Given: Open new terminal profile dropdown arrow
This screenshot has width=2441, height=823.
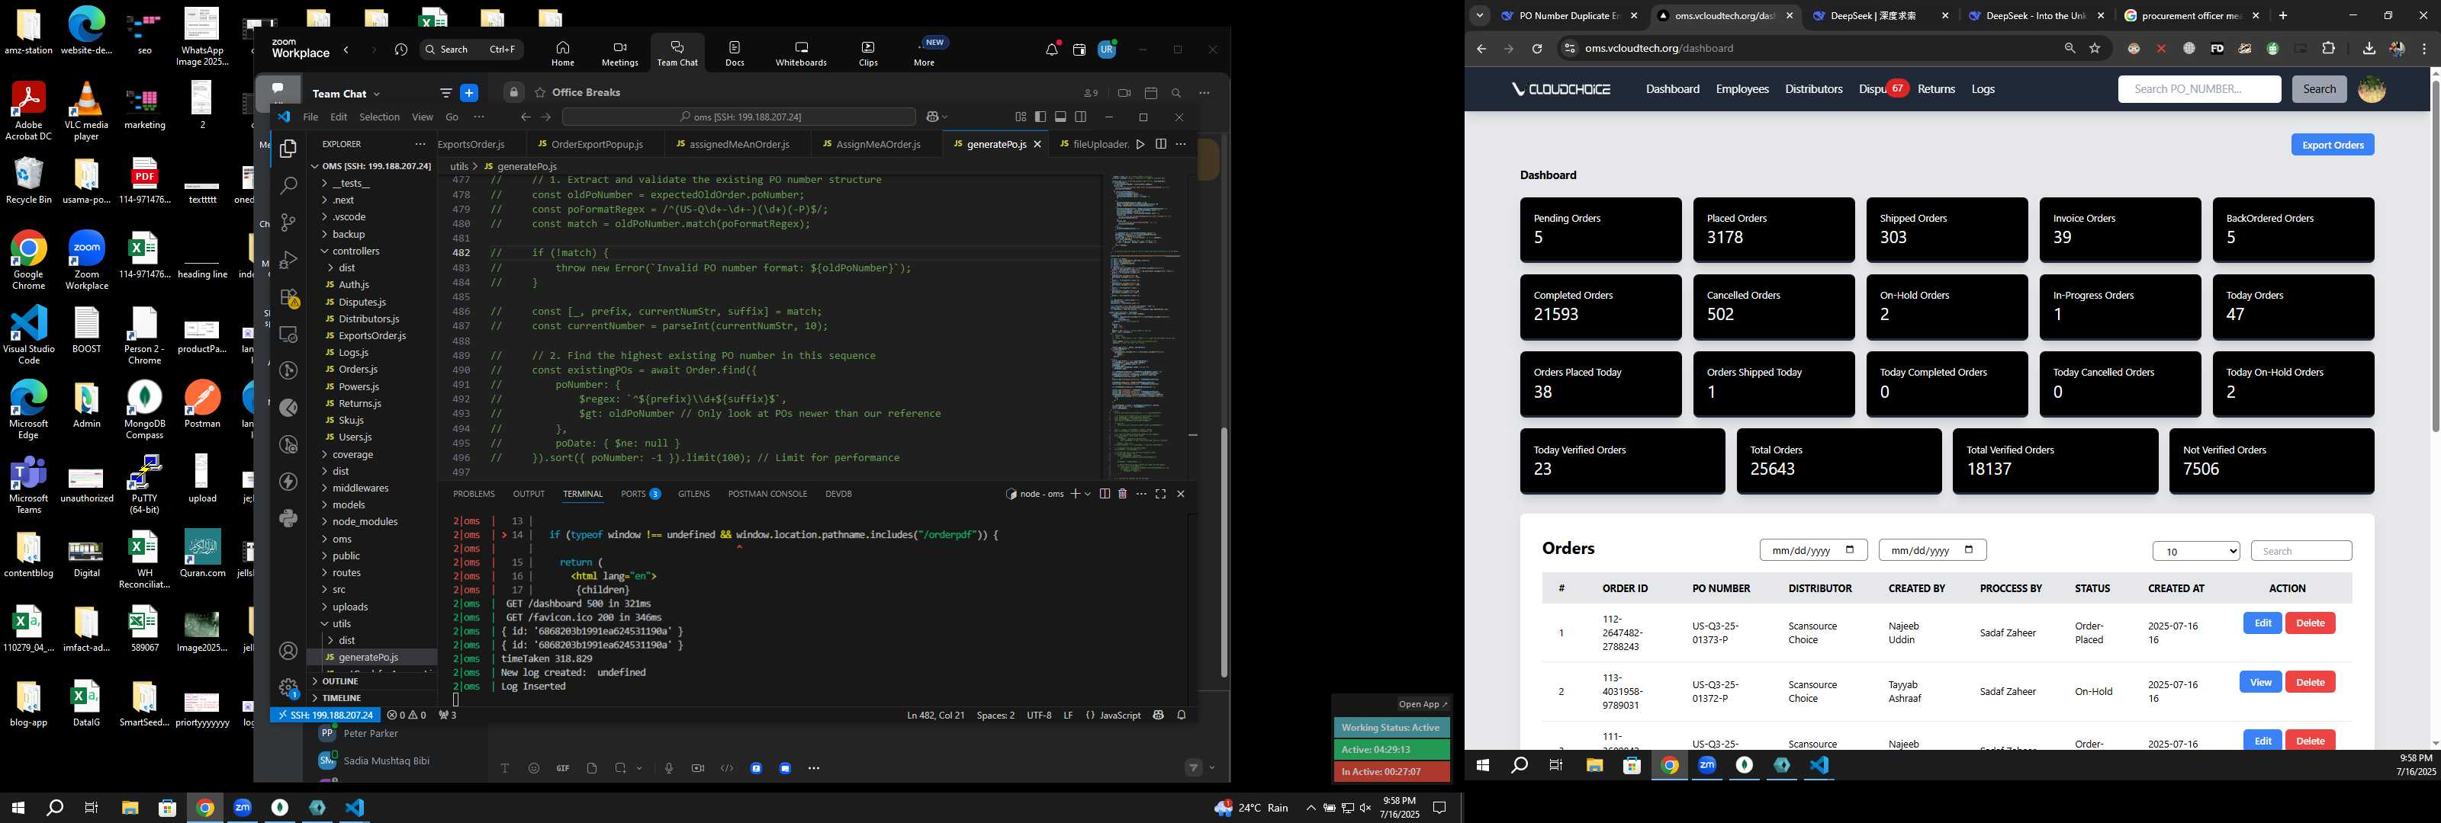Looking at the screenshot, I should [1087, 494].
